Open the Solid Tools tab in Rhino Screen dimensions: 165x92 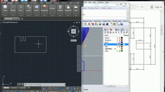click(97, 21)
